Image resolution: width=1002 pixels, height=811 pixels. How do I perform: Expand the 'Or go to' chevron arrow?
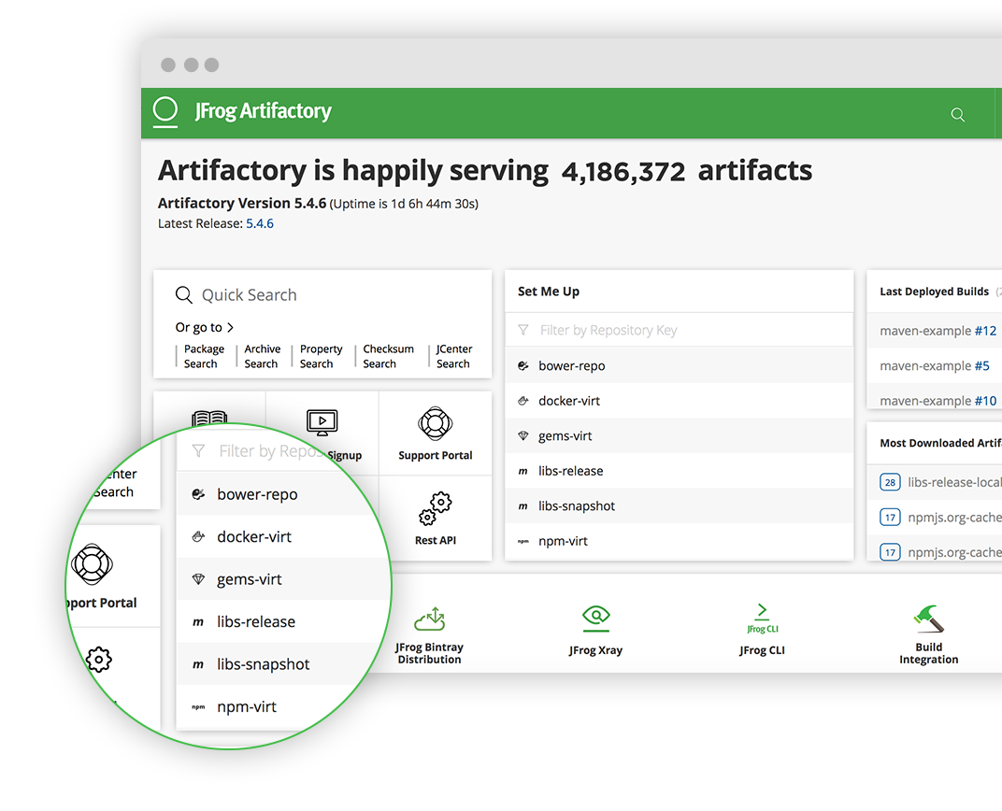tap(231, 328)
